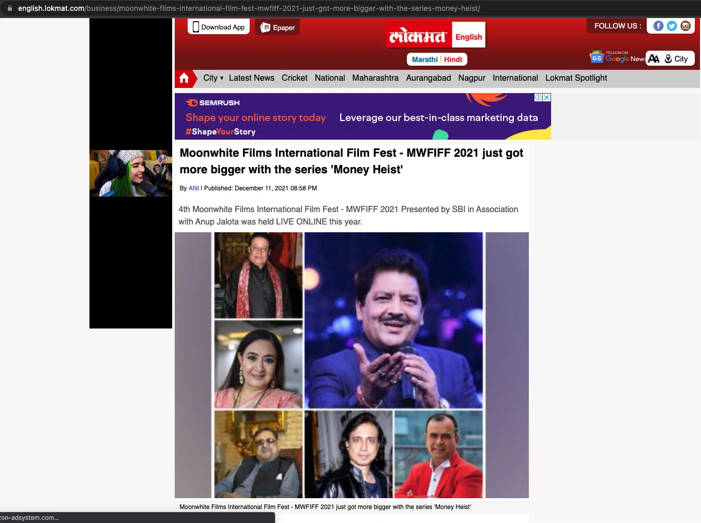The width and height of the screenshot is (701, 523).
Task: Click Follow on Google News badge
Action: pos(617,57)
